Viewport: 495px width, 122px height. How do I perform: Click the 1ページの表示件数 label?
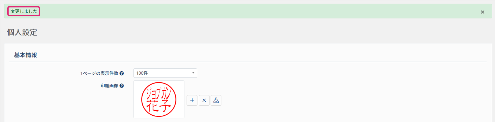[x=99, y=73]
